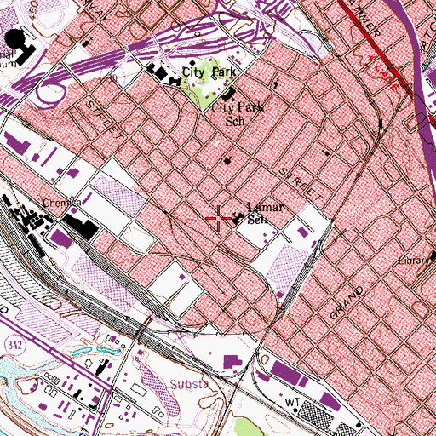436x436 pixels.
Task: Click the Lamar Sch label
Action: [x=265, y=213]
